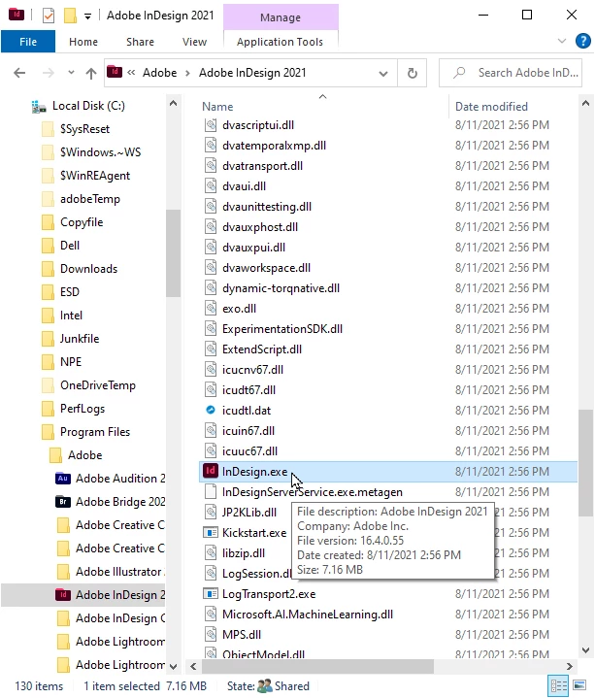The image size is (595, 698).
Task: Click the JP2KLib.dll file icon
Action: tap(211, 512)
